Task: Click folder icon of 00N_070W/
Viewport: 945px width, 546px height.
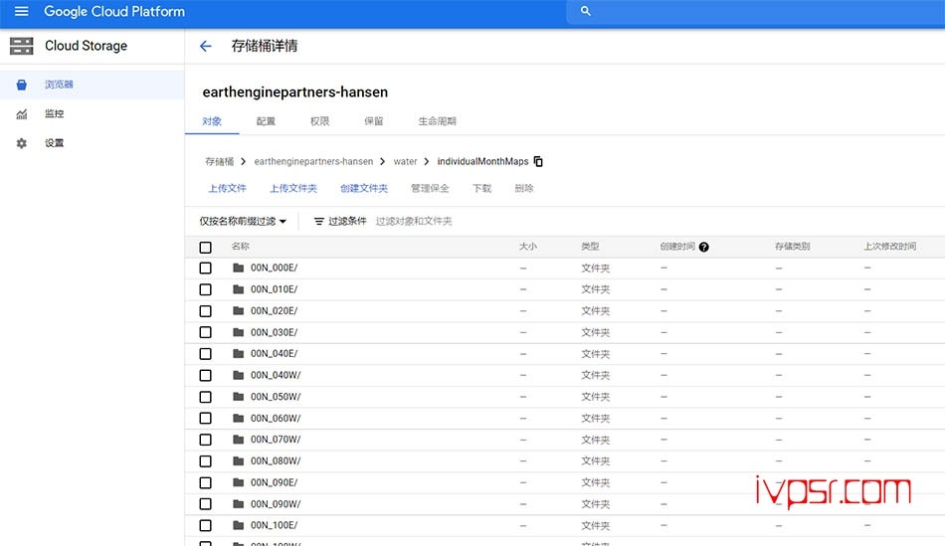Action: (x=238, y=440)
